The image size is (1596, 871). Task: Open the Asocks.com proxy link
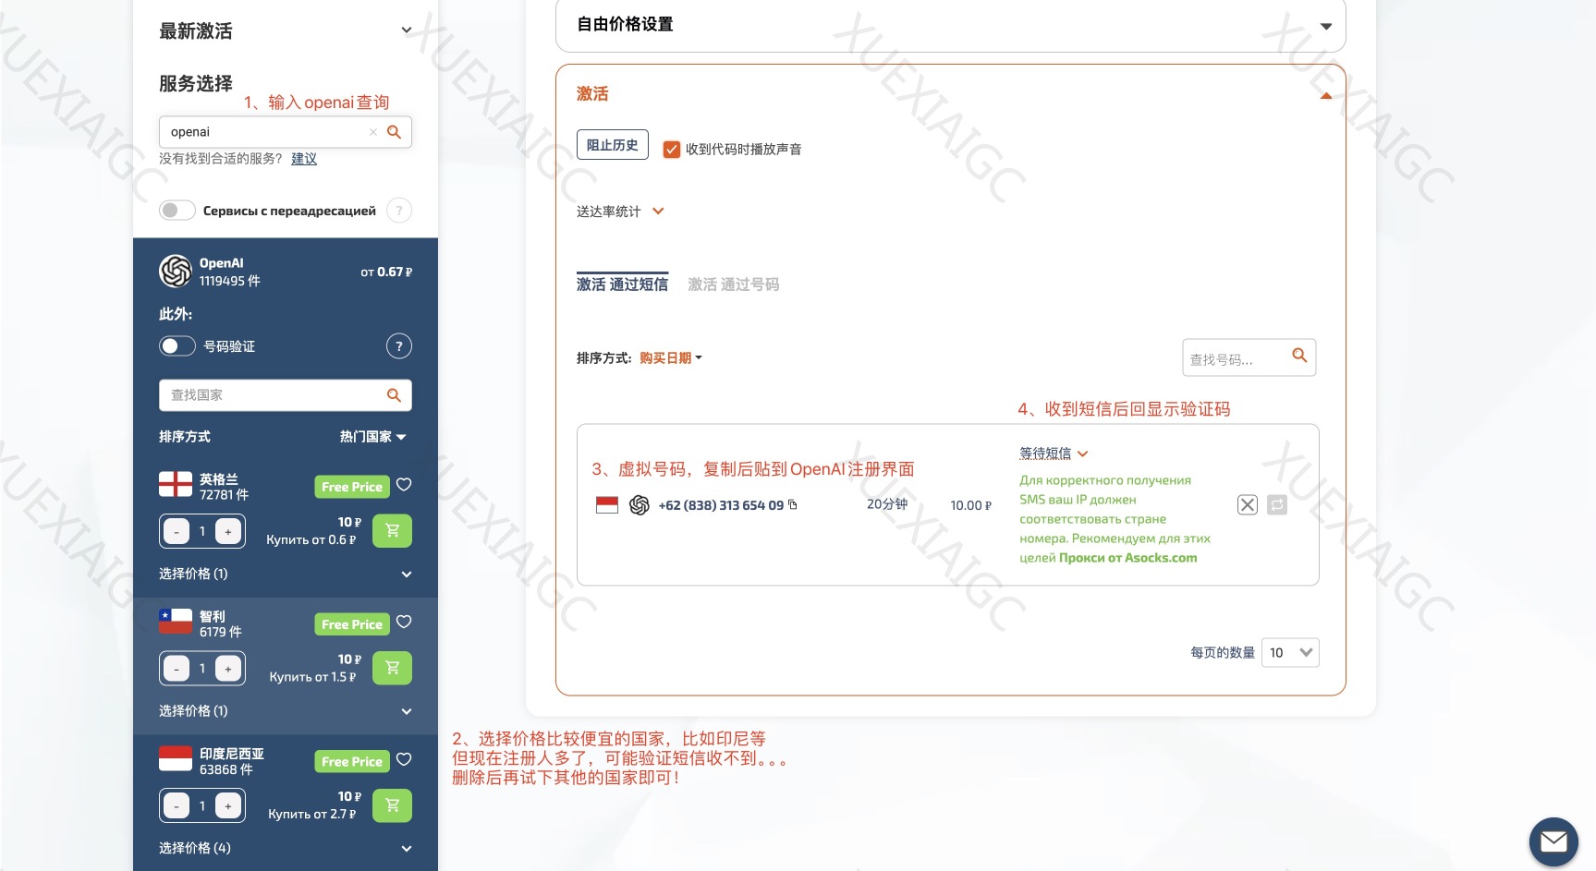coord(1128,558)
